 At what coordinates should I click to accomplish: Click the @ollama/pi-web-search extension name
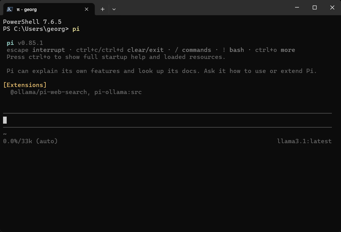[49, 92]
